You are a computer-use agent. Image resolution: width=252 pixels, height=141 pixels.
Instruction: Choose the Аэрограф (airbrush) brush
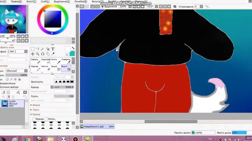tap(46, 61)
